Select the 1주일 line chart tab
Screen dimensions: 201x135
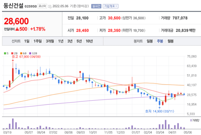tap(37, 41)
